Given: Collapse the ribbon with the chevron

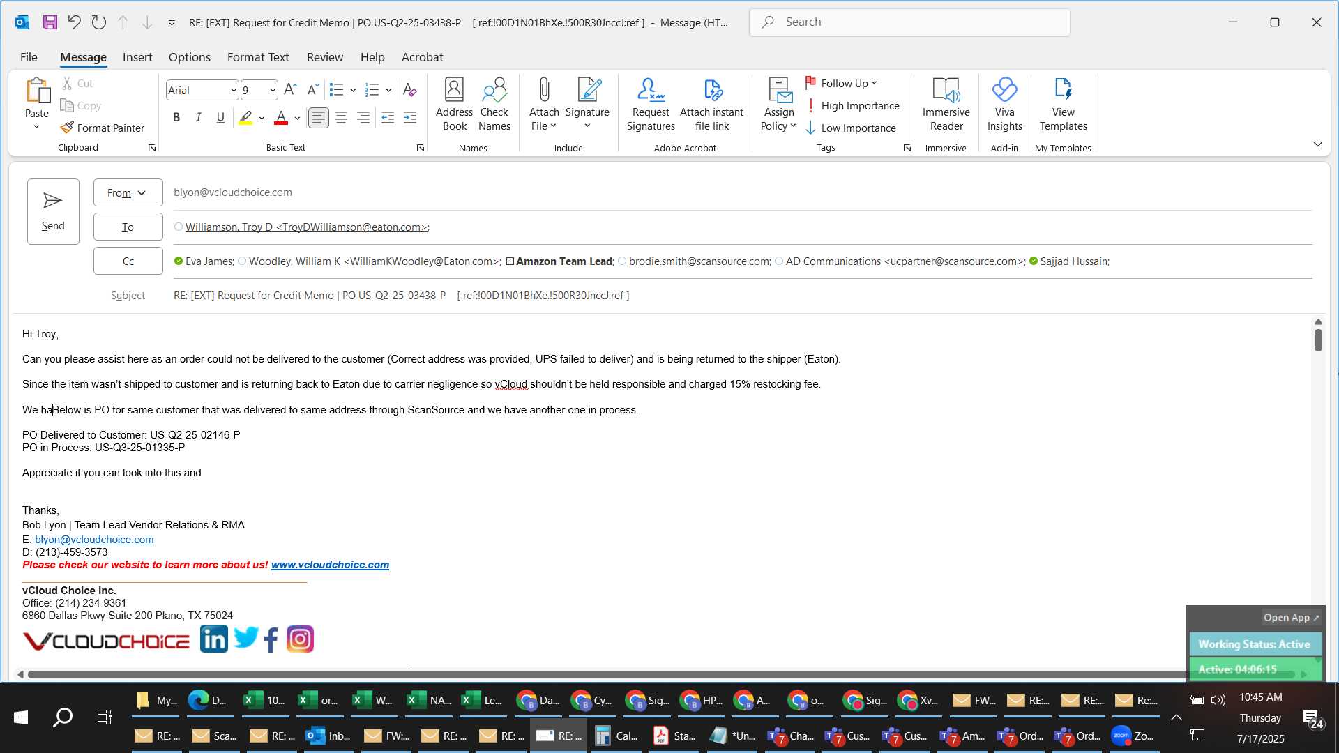Looking at the screenshot, I should point(1317,144).
